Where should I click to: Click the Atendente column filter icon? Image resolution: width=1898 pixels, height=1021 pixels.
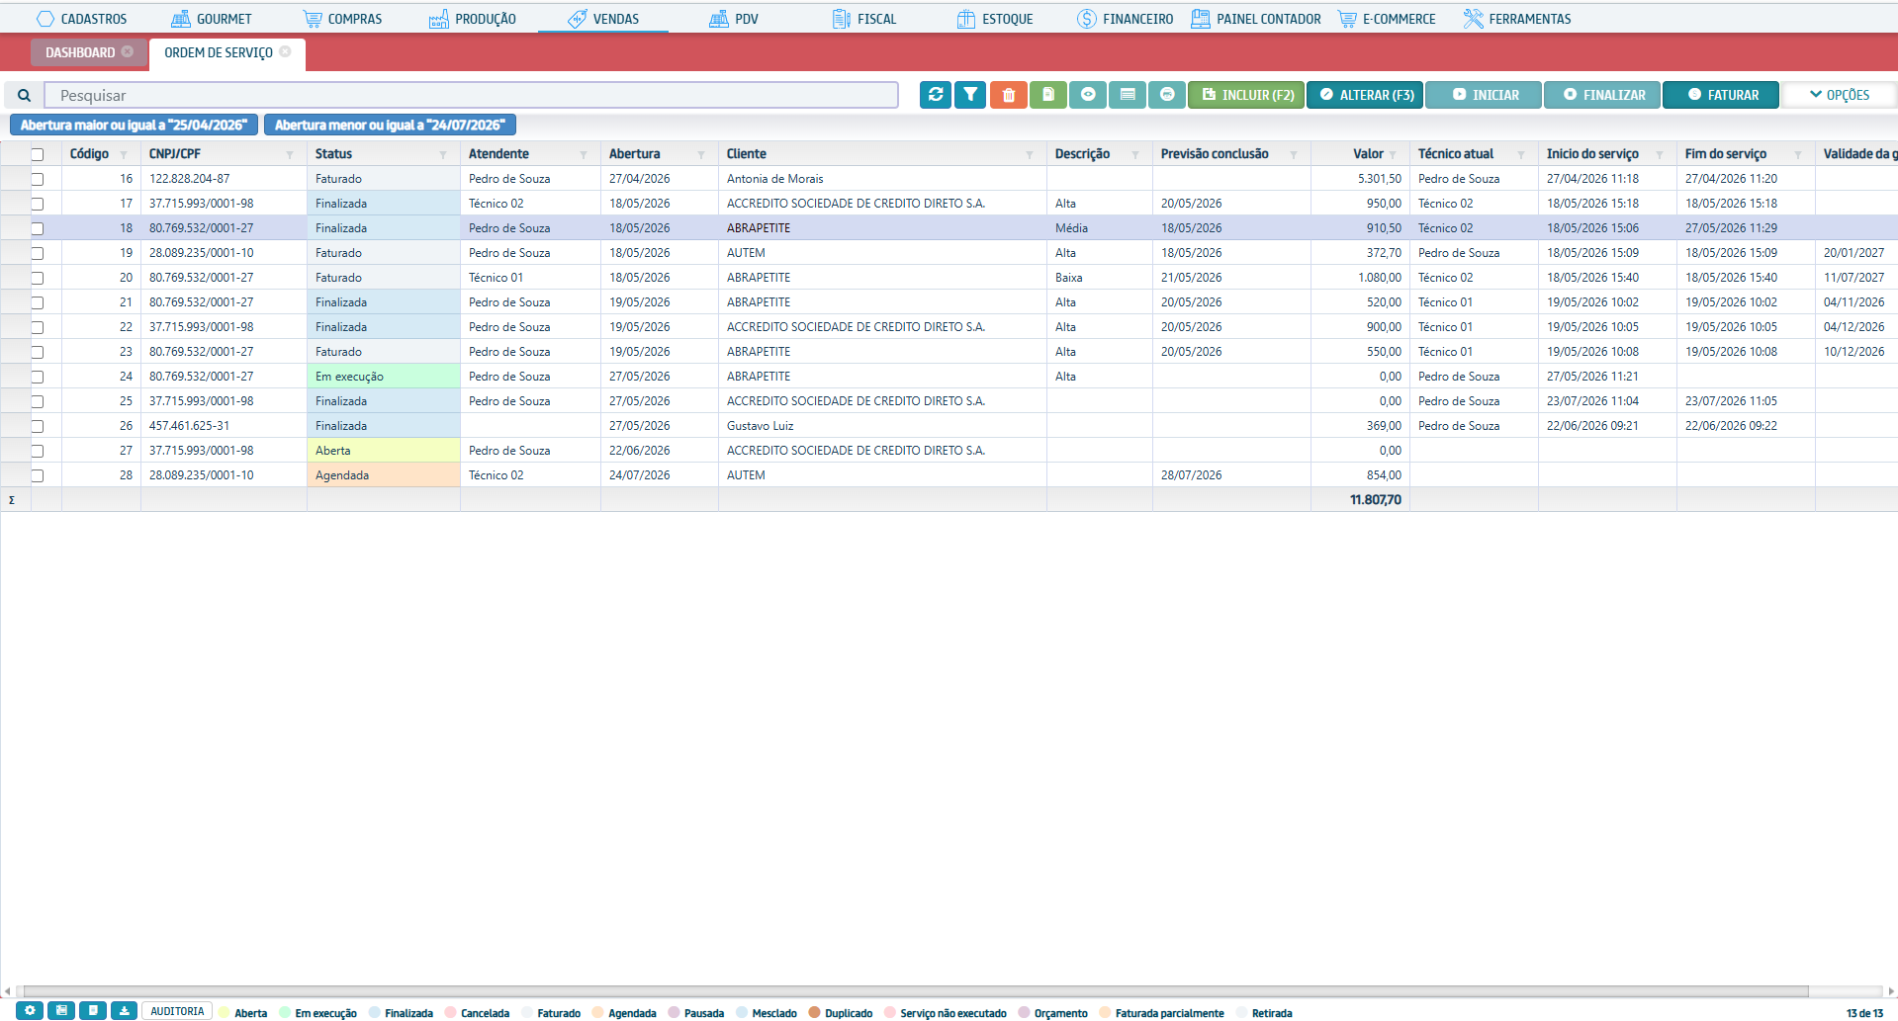tap(584, 154)
